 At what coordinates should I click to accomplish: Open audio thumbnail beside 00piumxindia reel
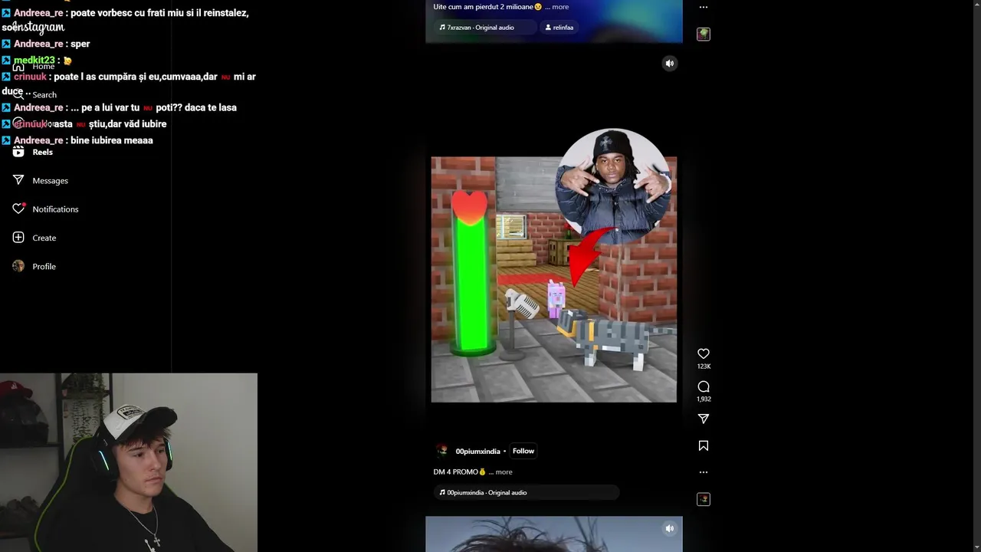[x=704, y=499]
